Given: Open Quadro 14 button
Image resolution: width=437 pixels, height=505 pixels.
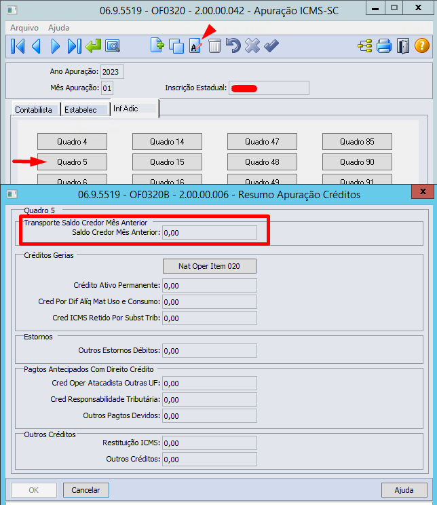Looking at the screenshot, I should (167, 142).
